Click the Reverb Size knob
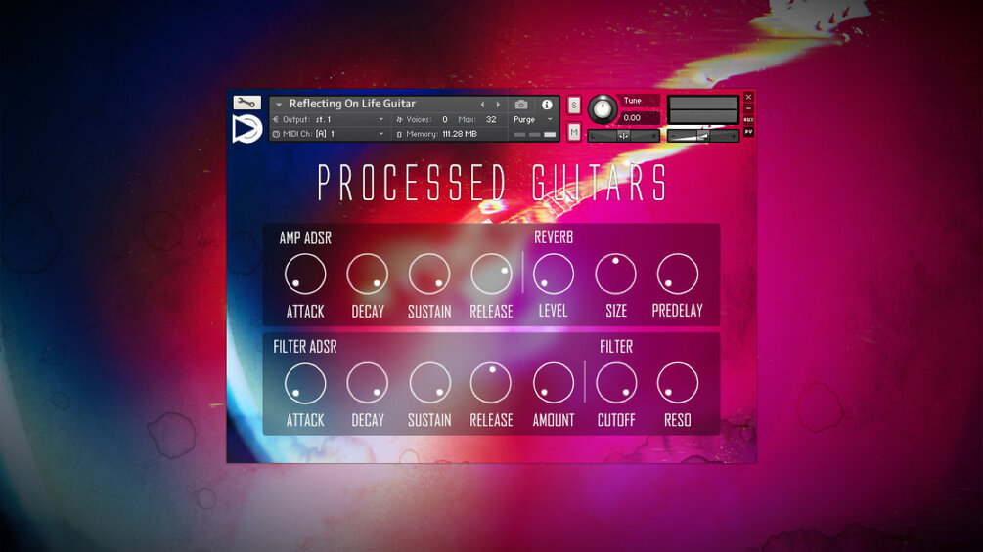The image size is (983, 552). coord(615,275)
